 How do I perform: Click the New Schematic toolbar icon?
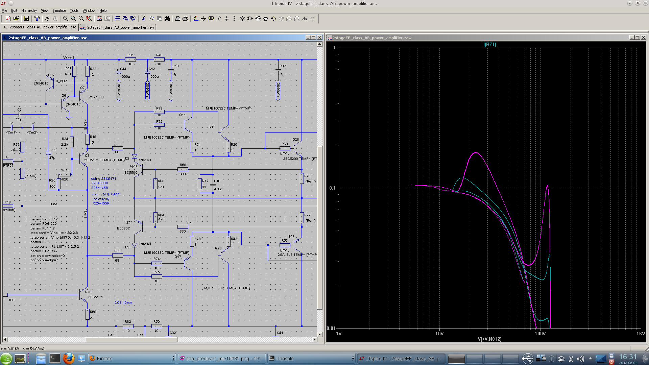point(8,19)
